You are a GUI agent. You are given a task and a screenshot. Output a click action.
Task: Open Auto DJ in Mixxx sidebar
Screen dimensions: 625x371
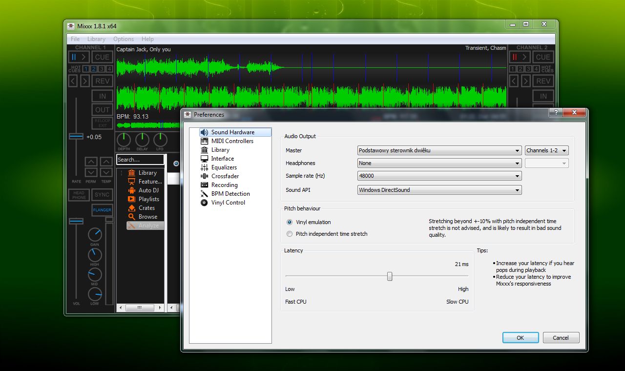click(x=144, y=190)
